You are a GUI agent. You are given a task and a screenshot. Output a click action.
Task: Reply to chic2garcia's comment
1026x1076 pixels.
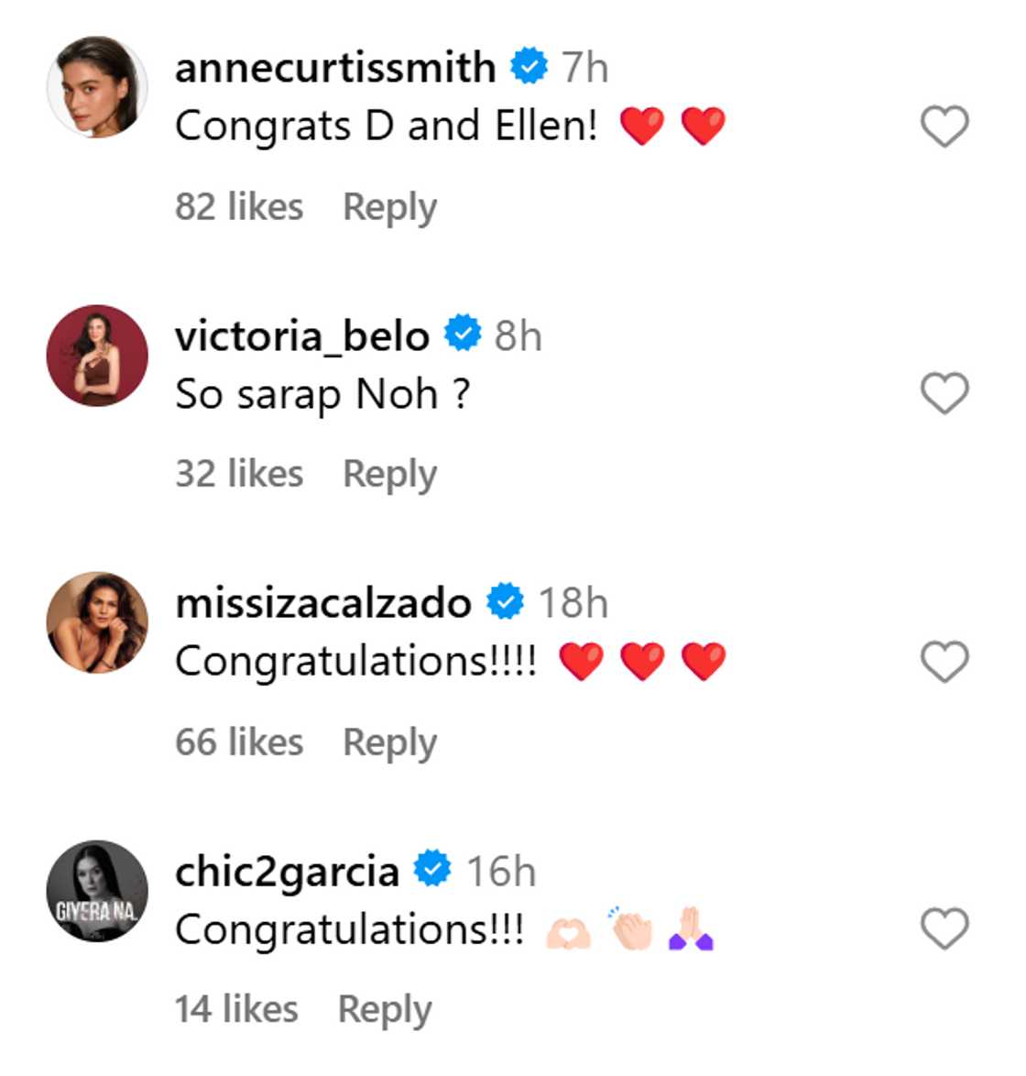[x=385, y=1010]
